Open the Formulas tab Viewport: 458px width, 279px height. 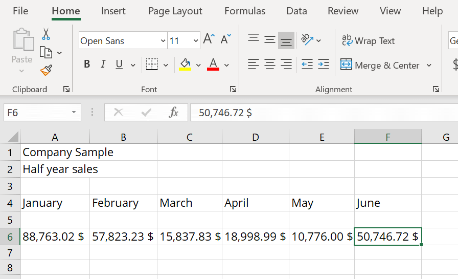point(245,11)
